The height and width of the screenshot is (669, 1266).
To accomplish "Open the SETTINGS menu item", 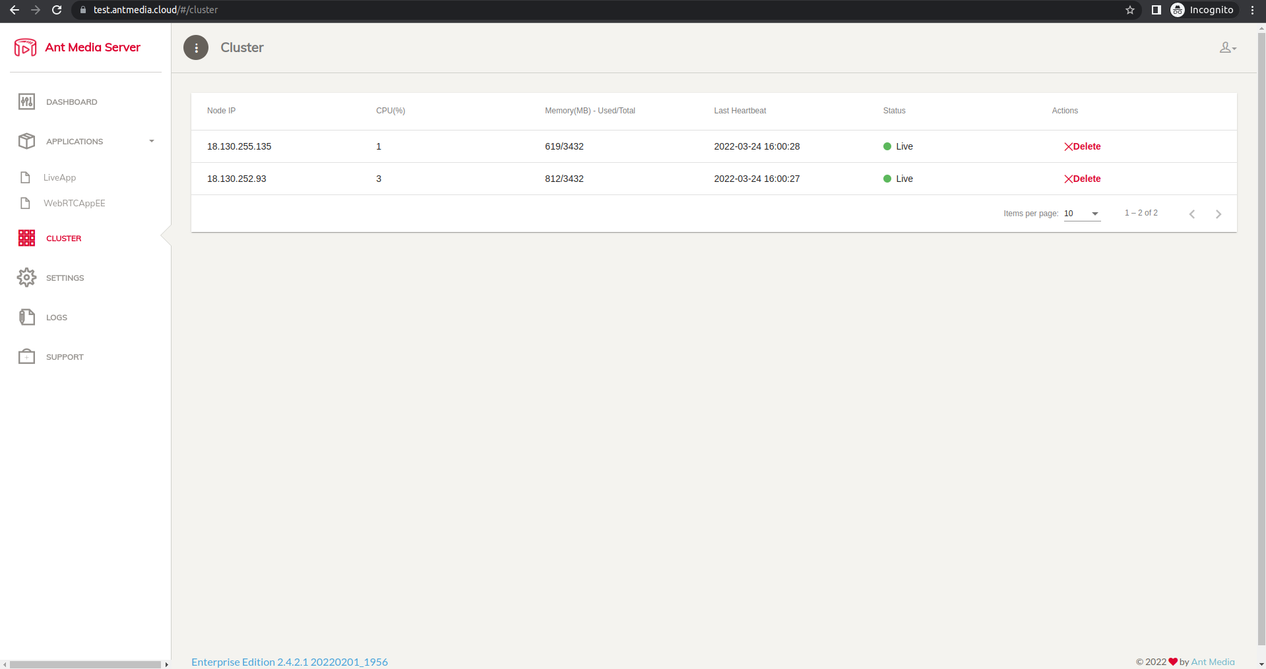I will click(65, 278).
